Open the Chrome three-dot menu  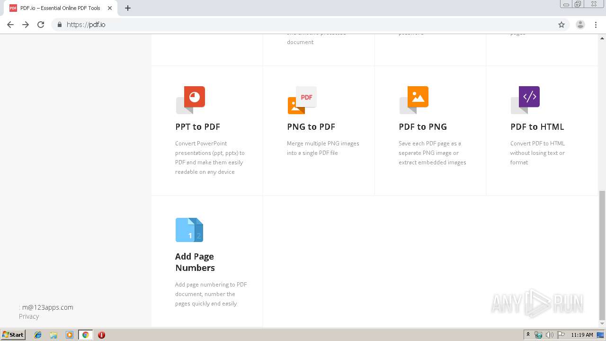pyautogui.click(x=596, y=25)
